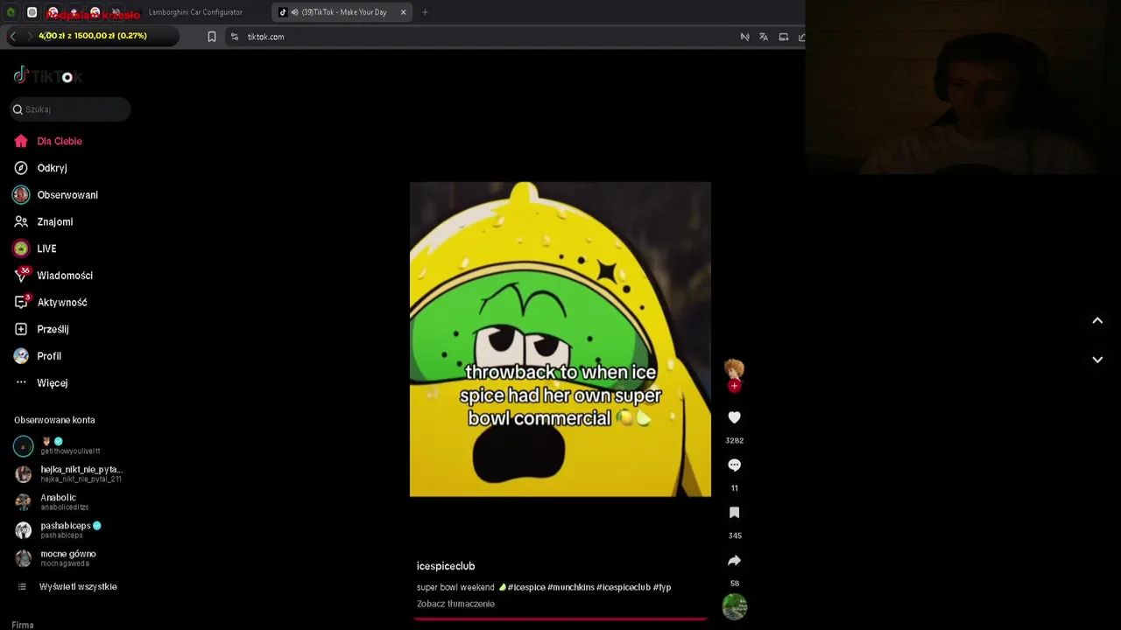Go to next video down chevron

pos(1097,360)
